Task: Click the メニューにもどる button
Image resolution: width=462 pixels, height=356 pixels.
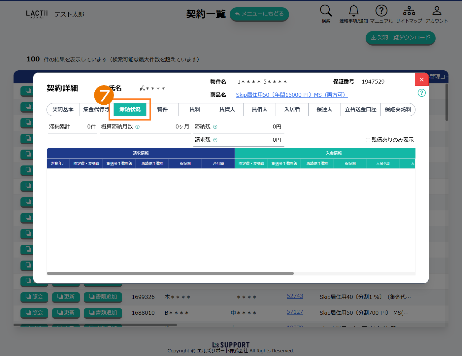Action: coord(259,14)
